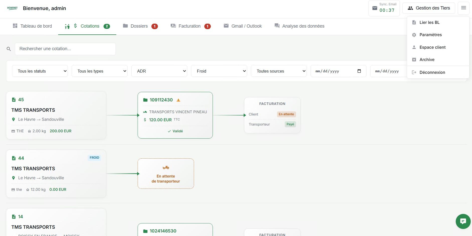Click the VOXFRET logo
This screenshot has width=472, height=236.
click(12, 8)
